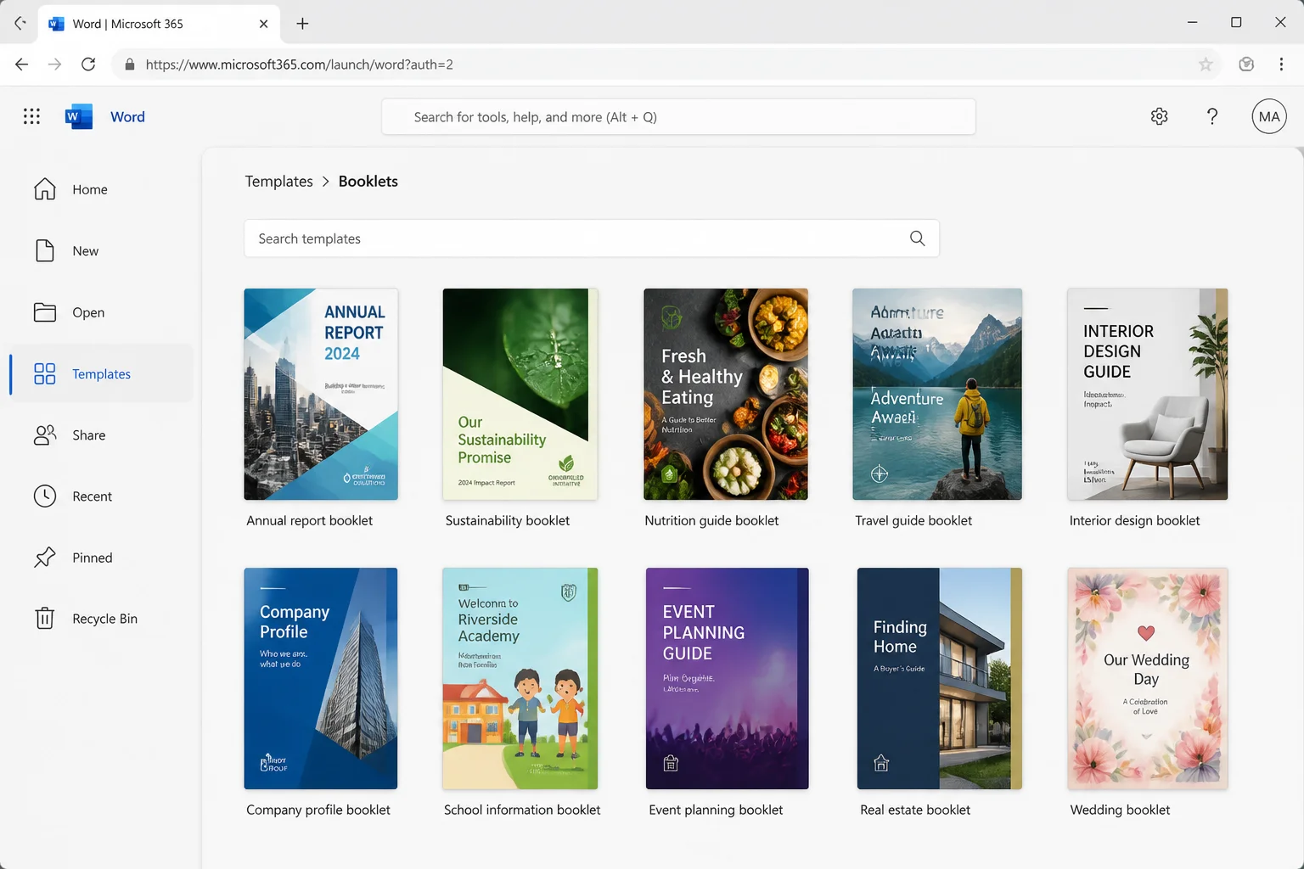Open a new browser tab with plus

tap(302, 24)
